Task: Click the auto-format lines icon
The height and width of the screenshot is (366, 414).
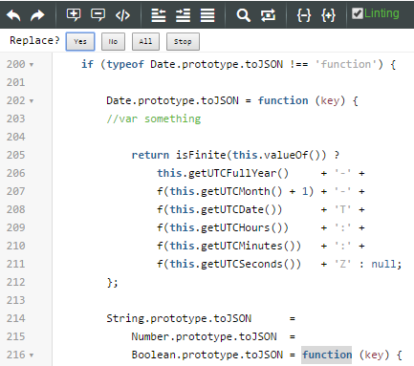Action: (207, 15)
